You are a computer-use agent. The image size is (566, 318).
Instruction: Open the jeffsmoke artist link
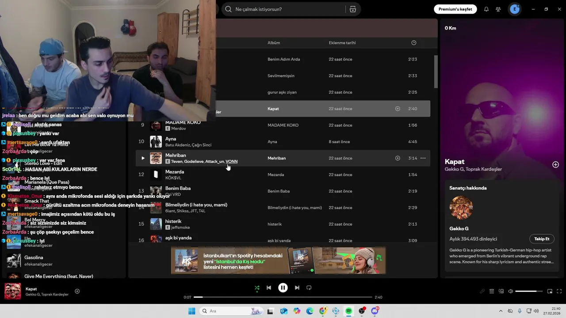point(180,227)
